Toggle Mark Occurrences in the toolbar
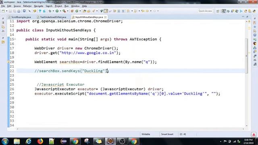 tap(106, 11)
